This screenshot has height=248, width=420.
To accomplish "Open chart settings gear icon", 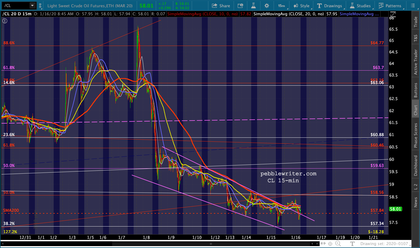I will [266, 6].
